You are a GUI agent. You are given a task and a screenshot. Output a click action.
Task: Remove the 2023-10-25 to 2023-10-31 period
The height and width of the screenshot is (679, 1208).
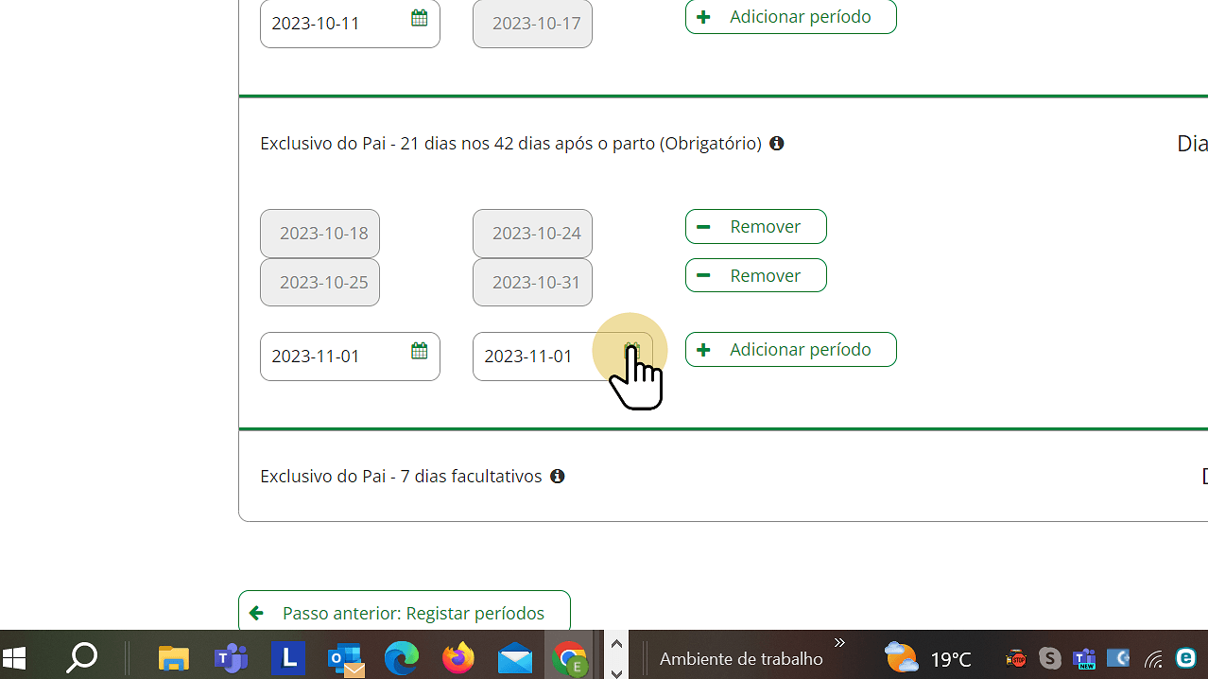pos(755,276)
